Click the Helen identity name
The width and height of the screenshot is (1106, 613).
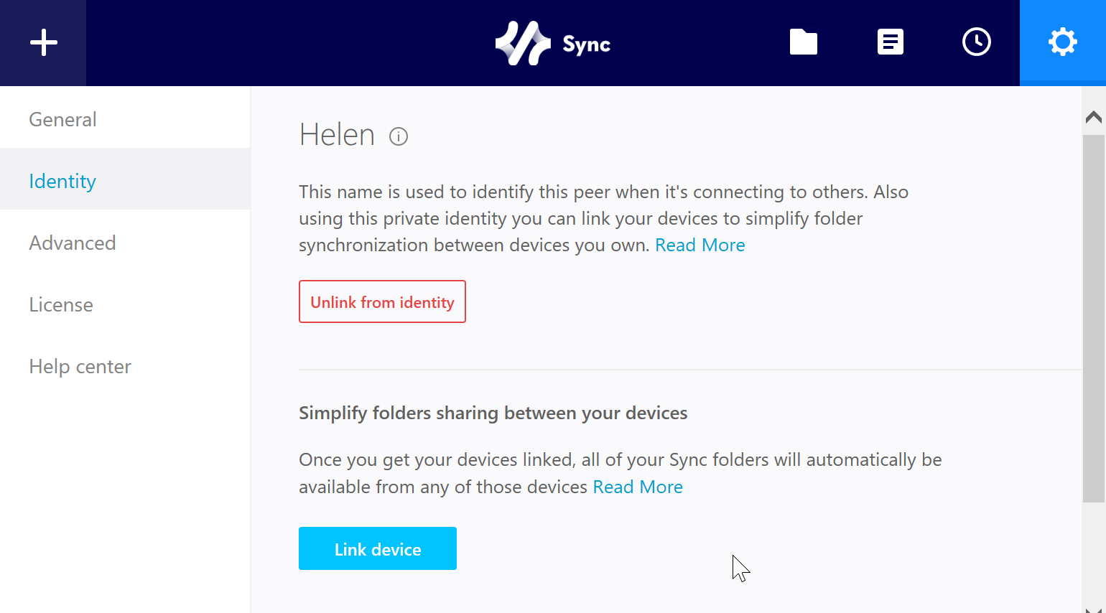pos(337,135)
